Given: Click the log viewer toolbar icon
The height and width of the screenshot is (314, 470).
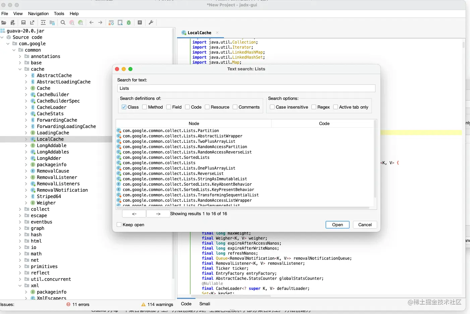Looking at the screenshot, I should [140, 22].
